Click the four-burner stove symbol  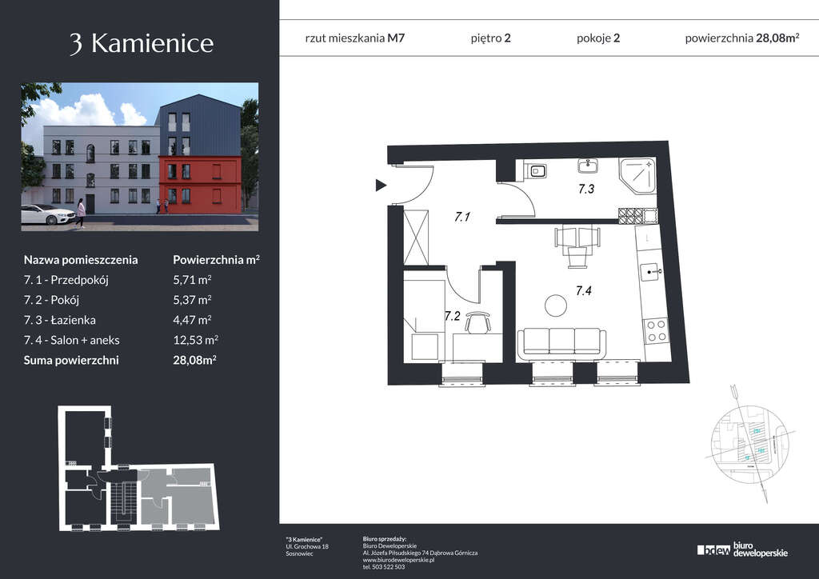(x=656, y=330)
